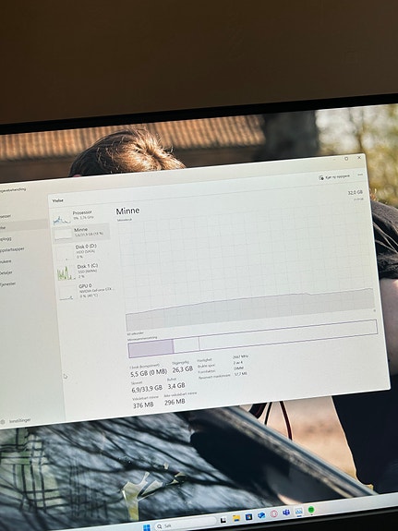
Task: Open the Brukere sidebar page
Action: (6, 261)
